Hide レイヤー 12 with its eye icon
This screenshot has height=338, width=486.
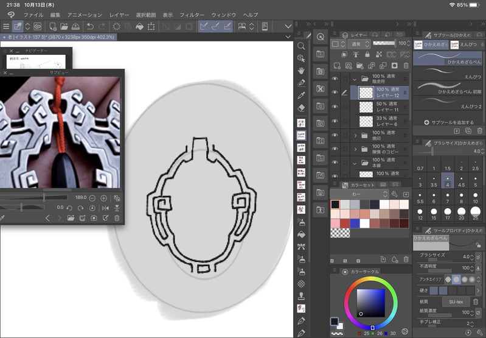tap(335, 93)
